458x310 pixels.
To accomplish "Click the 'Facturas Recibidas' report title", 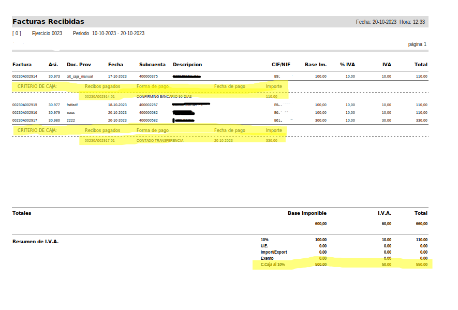I will (48, 22).
